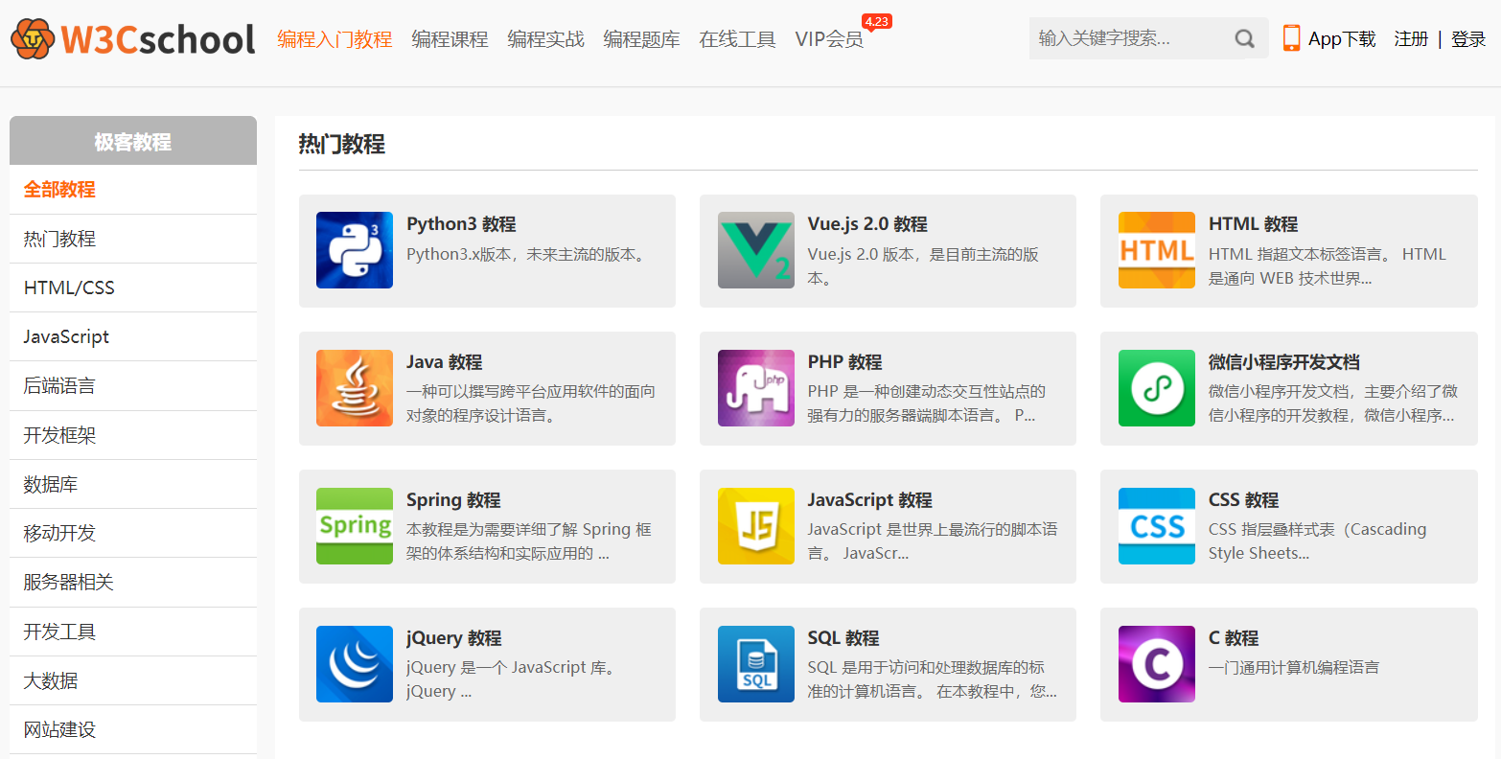Viewport: 1501px width, 759px height.
Task: Click the 登录 link
Action: [x=1468, y=39]
